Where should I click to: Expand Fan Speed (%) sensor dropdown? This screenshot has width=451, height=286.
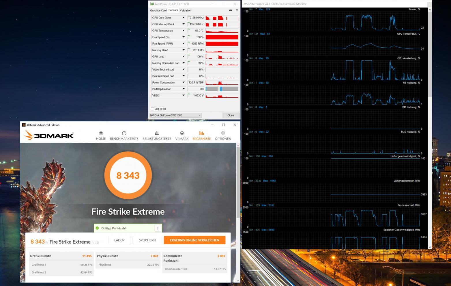click(184, 37)
